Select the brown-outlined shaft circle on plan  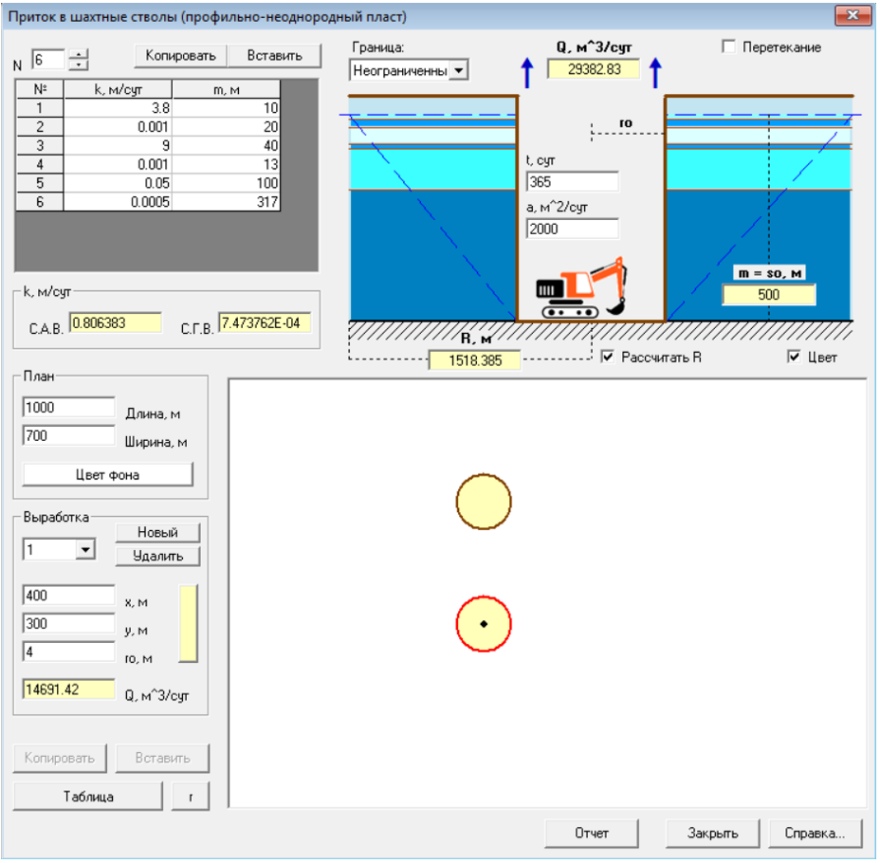pos(484,502)
